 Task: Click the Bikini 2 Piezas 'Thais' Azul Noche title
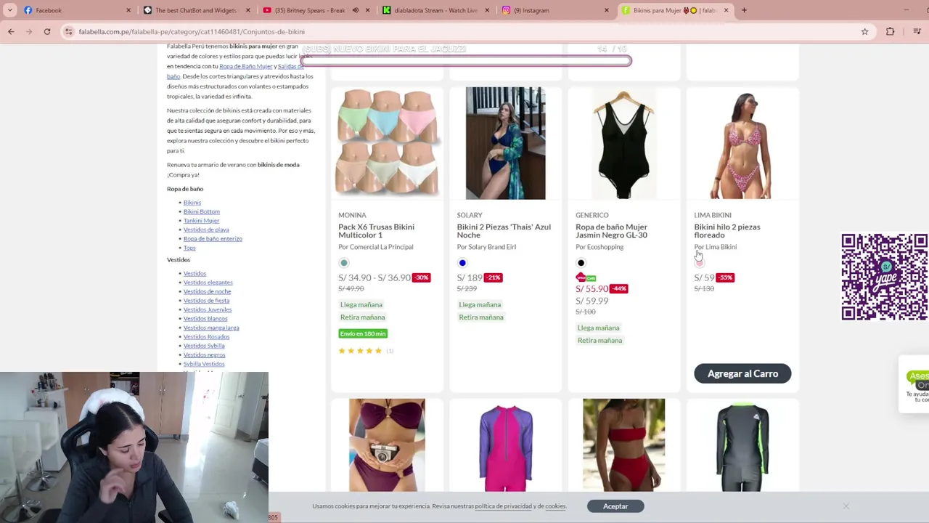[x=504, y=231]
